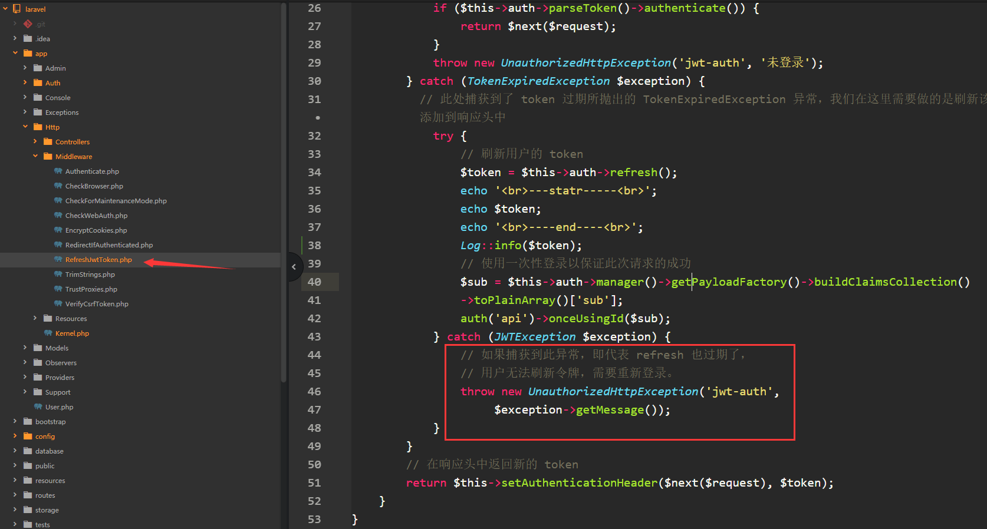The width and height of the screenshot is (987, 529).
Task: Click the Models folder icon
Action: (38, 348)
